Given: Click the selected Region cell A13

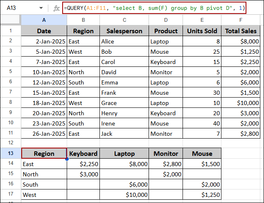Looking at the screenshot, I should pyautogui.click(x=44, y=153).
